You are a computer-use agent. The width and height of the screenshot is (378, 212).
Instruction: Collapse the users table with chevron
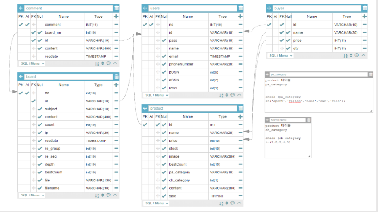click(239, 95)
